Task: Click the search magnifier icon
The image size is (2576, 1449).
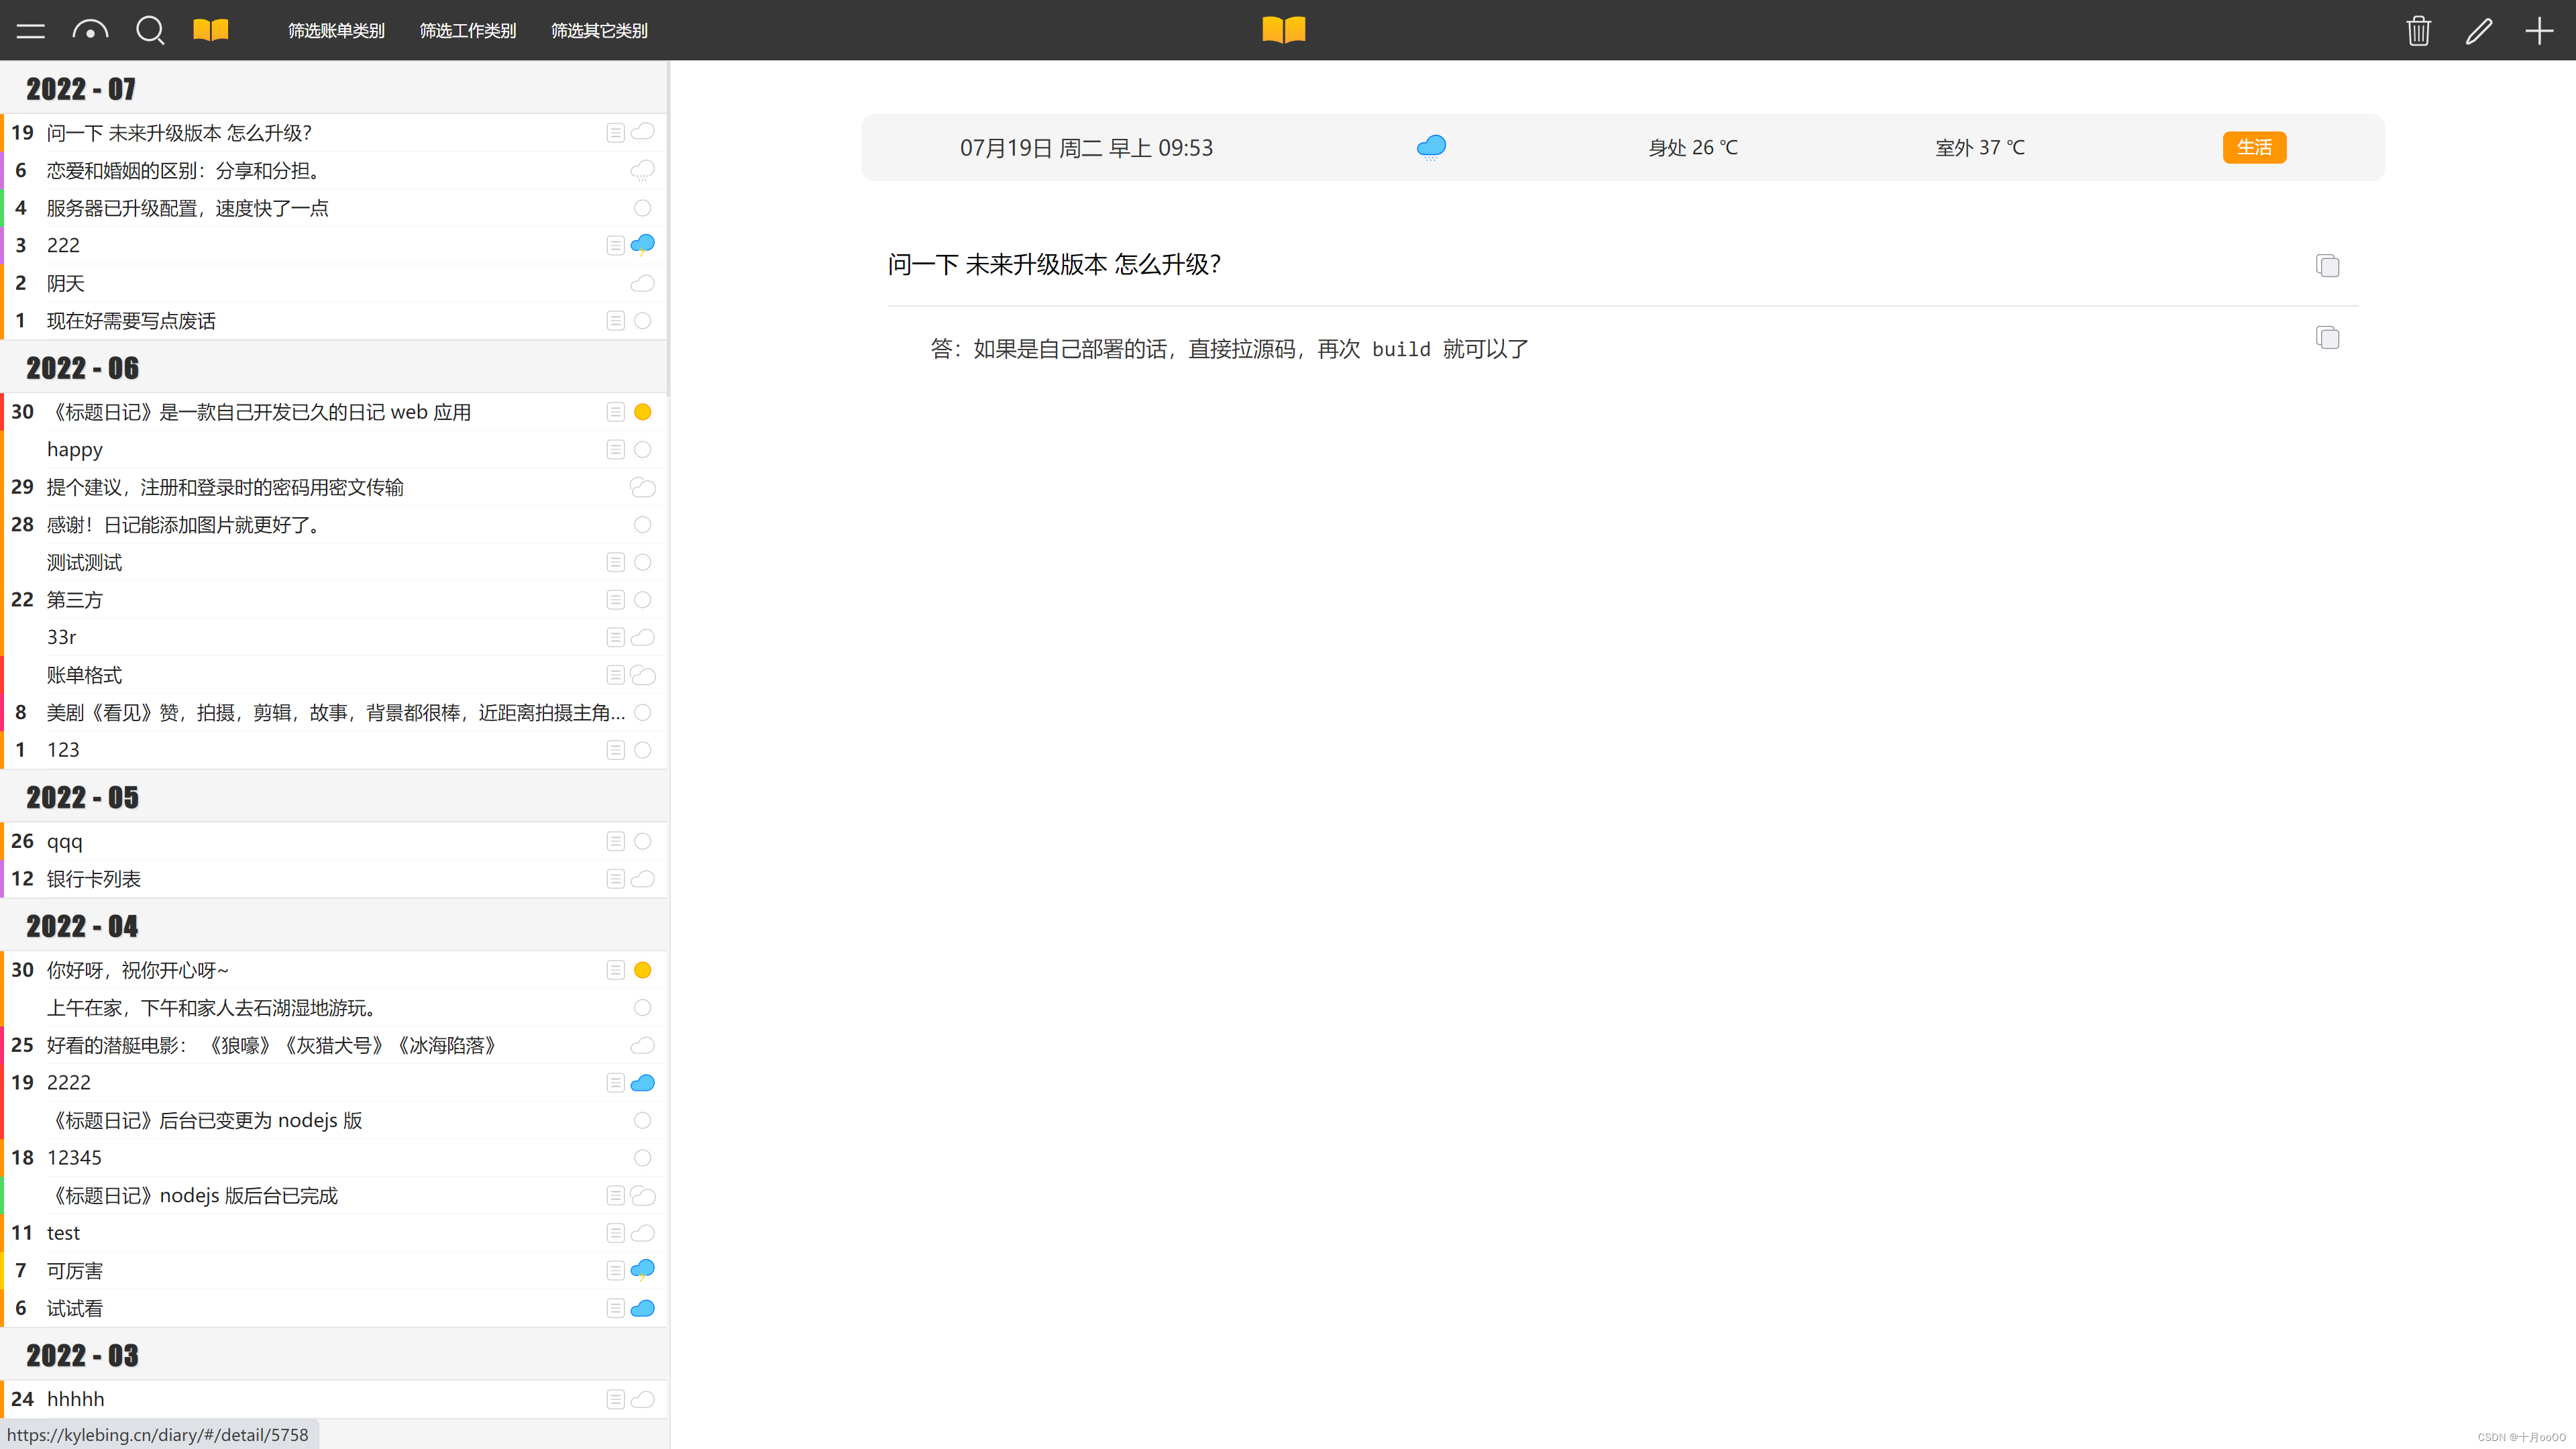Action: coord(150,30)
